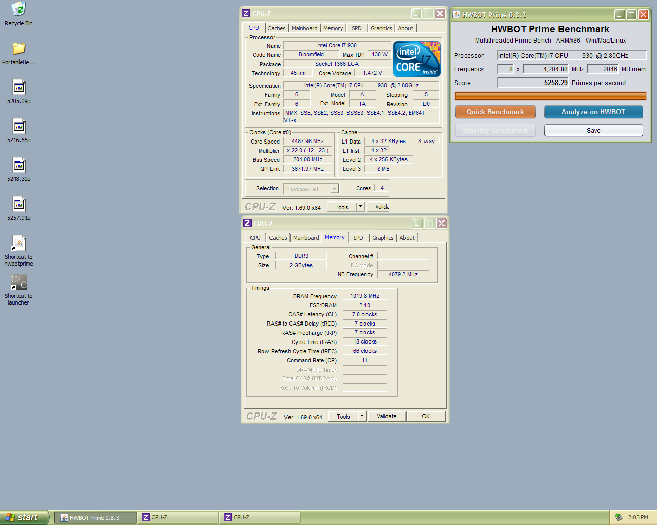Image resolution: width=657 pixels, height=525 pixels.
Task: Start the Quick Benchmark
Action: coord(495,112)
